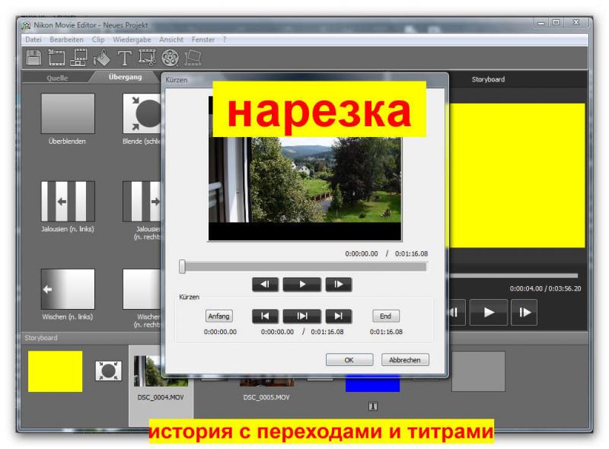Click the stacked film strips toolbar icon
This screenshot has width=609, height=449.
tap(79, 58)
